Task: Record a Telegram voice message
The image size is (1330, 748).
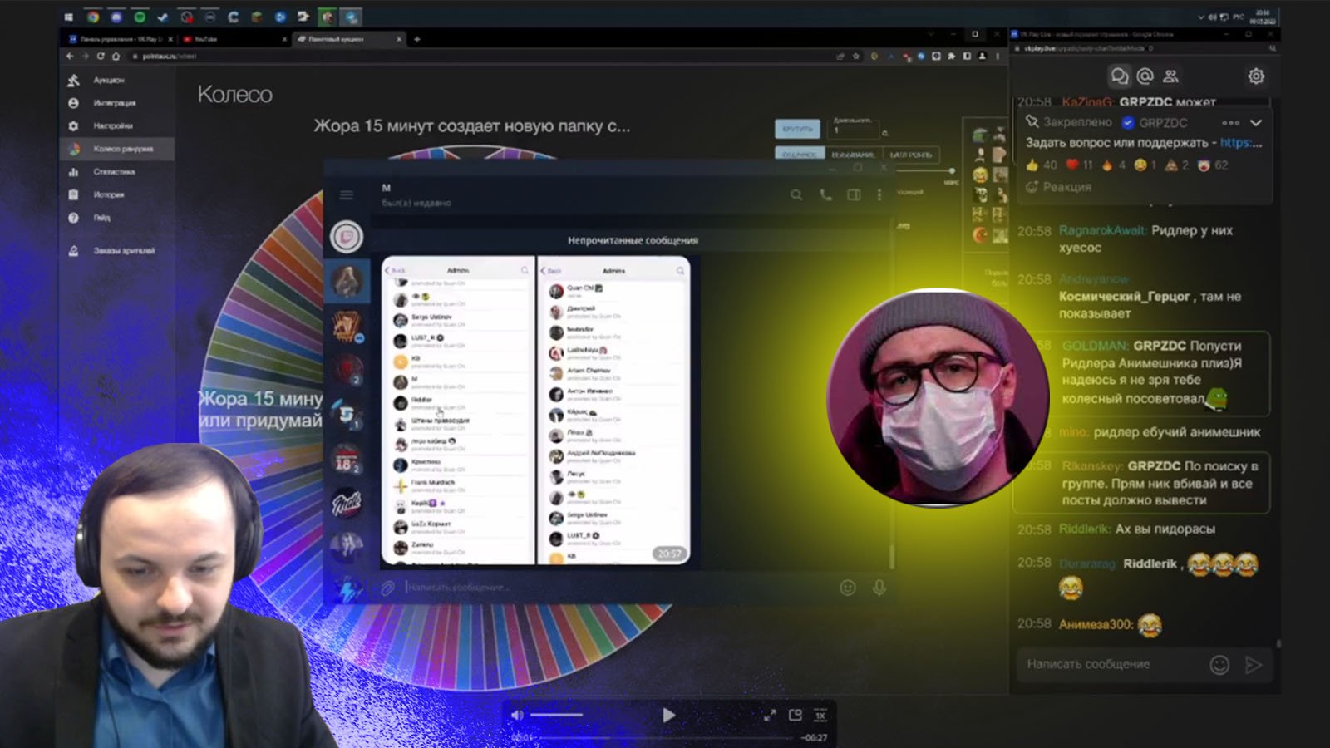Action: coord(879,588)
